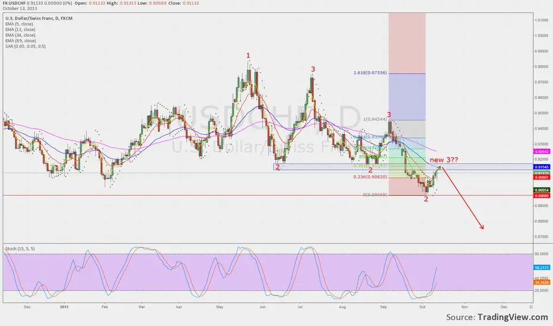Click the 1.01000 price axis label
Screen dimensions: 553x326
541,20
